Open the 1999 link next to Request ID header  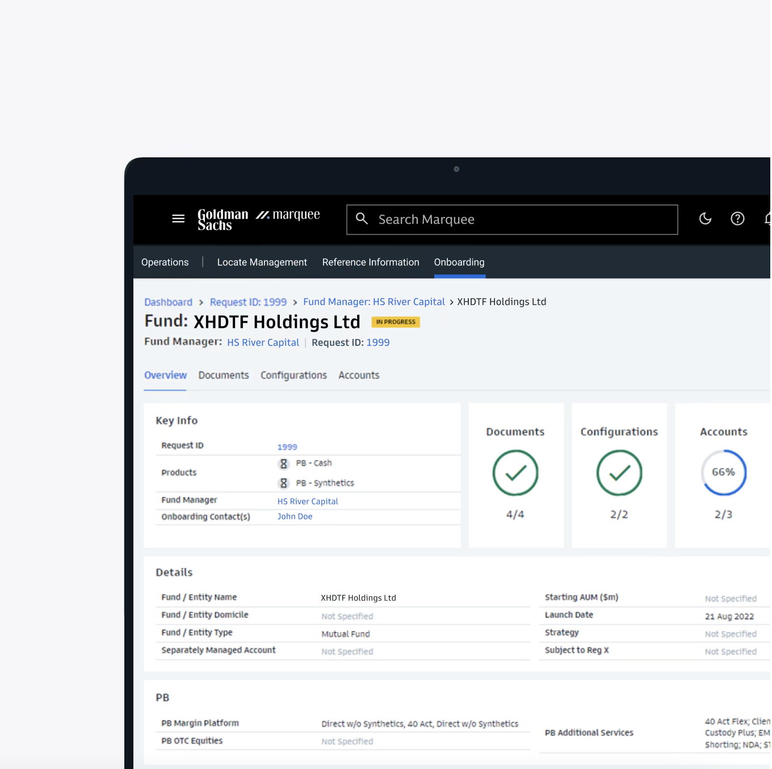(x=378, y=342)
